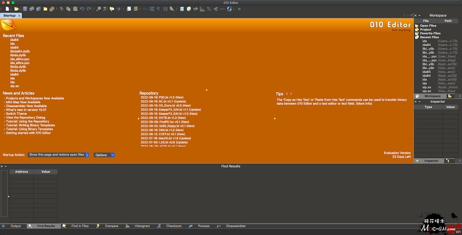This screenshot has width=462, height=235.
Task: Click the New file toolbar icon
Action: click(x=7, y=9)
